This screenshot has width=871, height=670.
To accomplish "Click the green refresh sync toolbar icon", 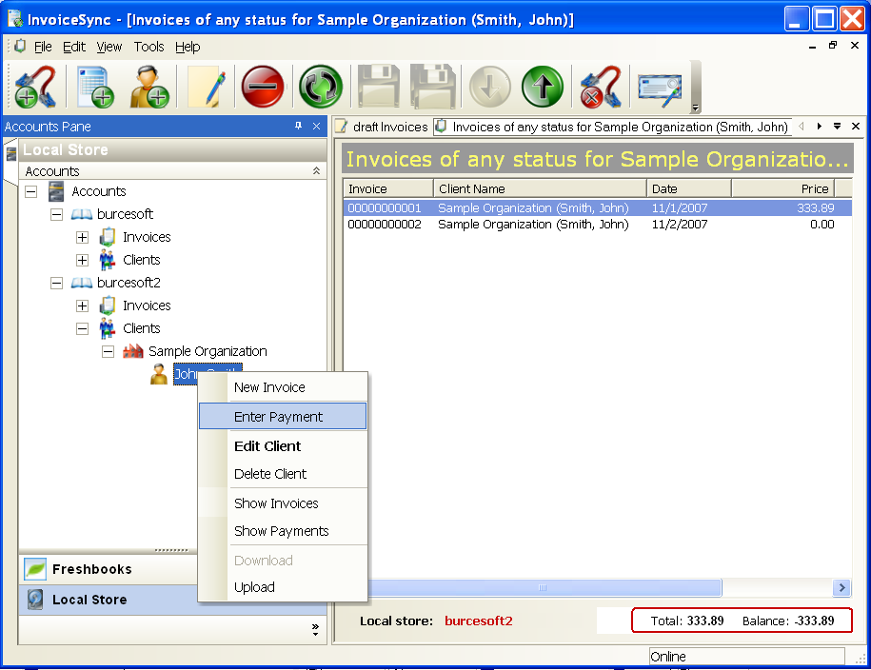I will tap(321, 87).
